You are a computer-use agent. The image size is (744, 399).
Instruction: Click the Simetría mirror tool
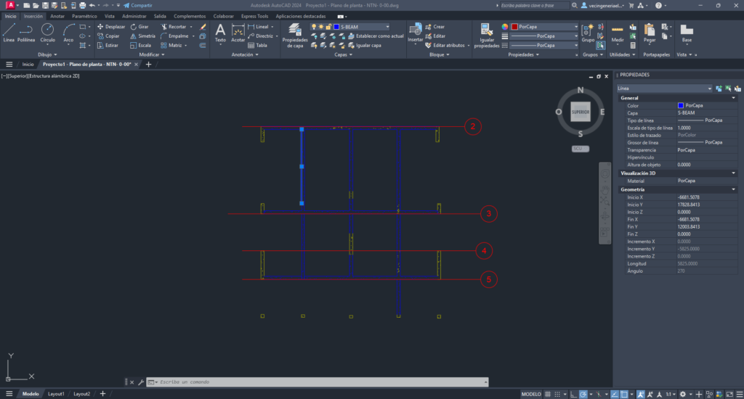(x=143, y=36)
